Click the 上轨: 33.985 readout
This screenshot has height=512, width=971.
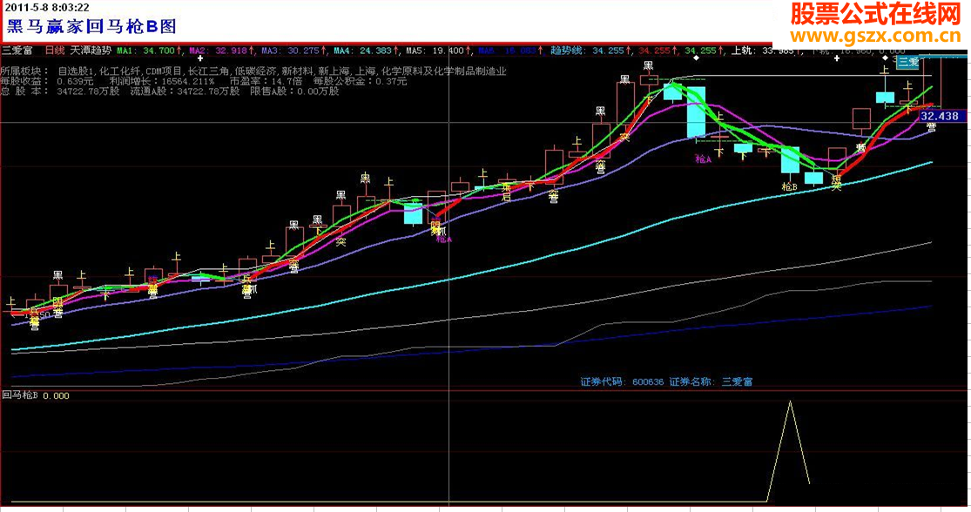pyautogui.click(x=762, y=51)
